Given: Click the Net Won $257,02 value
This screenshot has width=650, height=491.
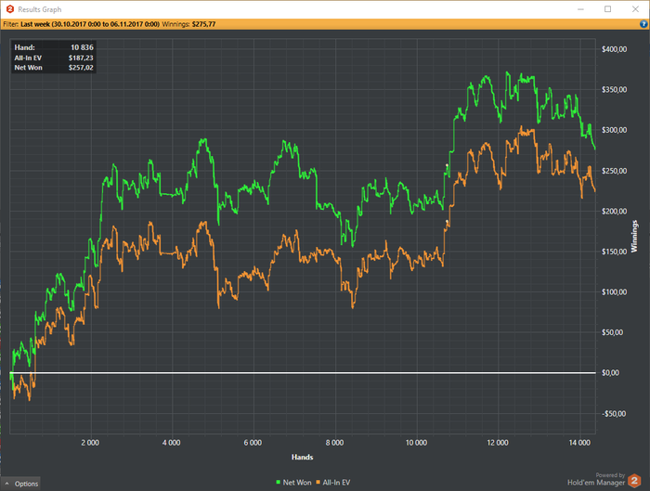Looking at the screenshot, I should pyautogui.click(x=81, y=68).
